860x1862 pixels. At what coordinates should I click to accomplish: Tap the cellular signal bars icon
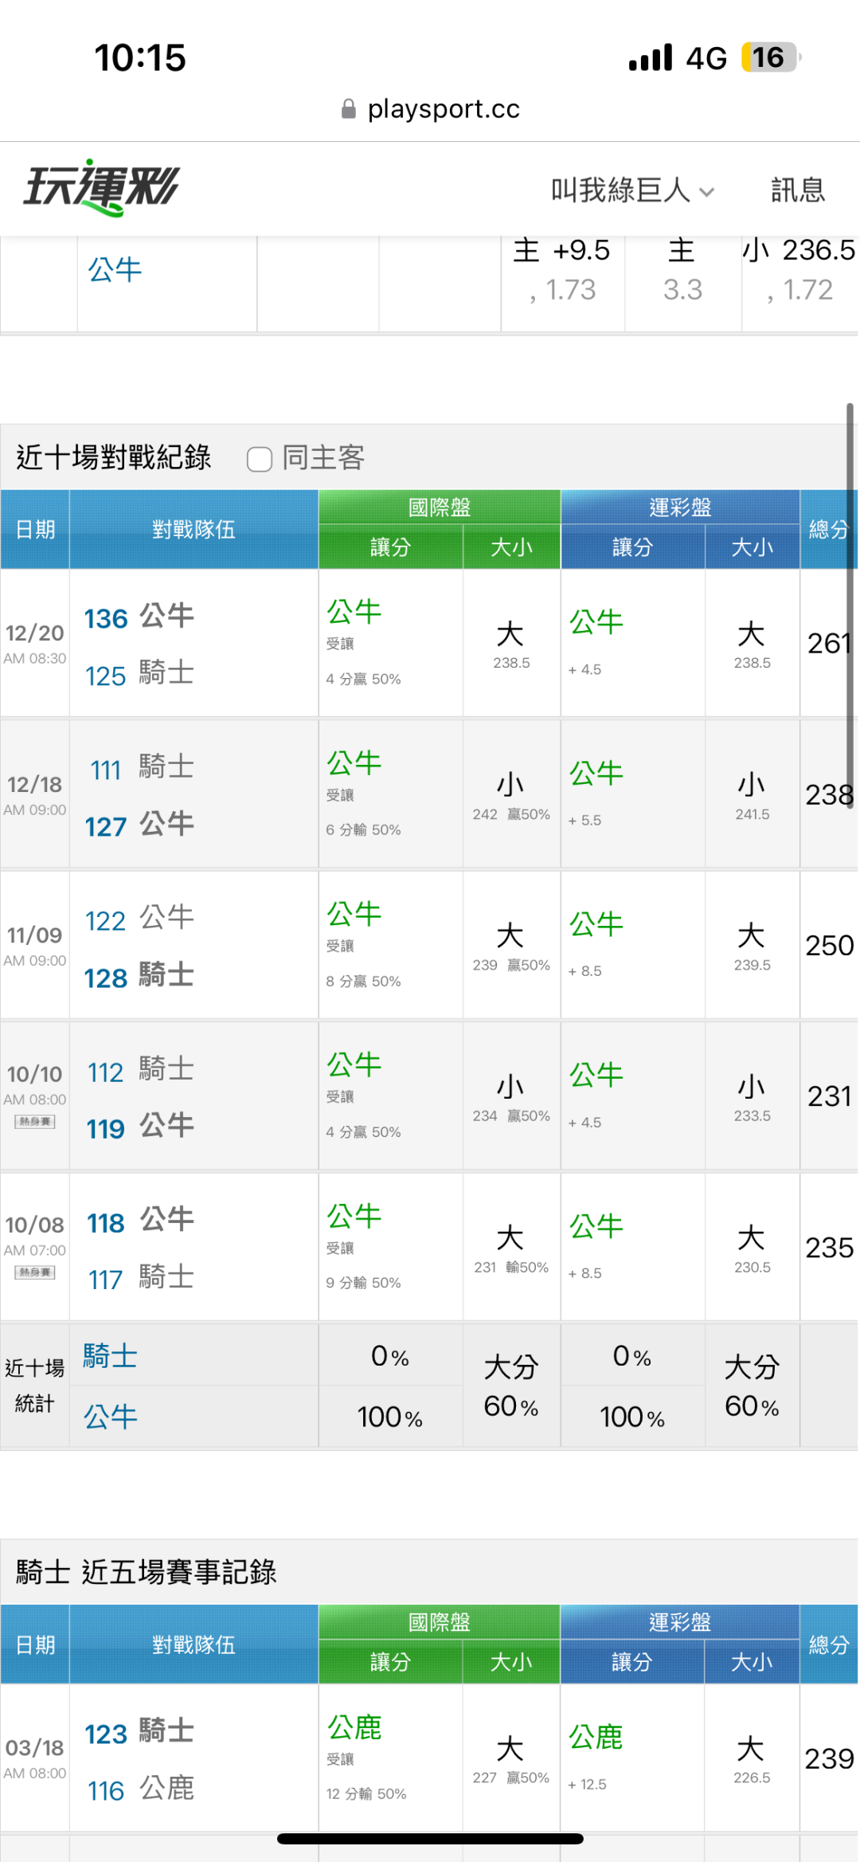pos(650,58)
